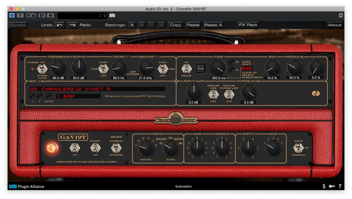Click the /2 delay time divider button
The height and width of the screenshot is (199, 352).
232,70
